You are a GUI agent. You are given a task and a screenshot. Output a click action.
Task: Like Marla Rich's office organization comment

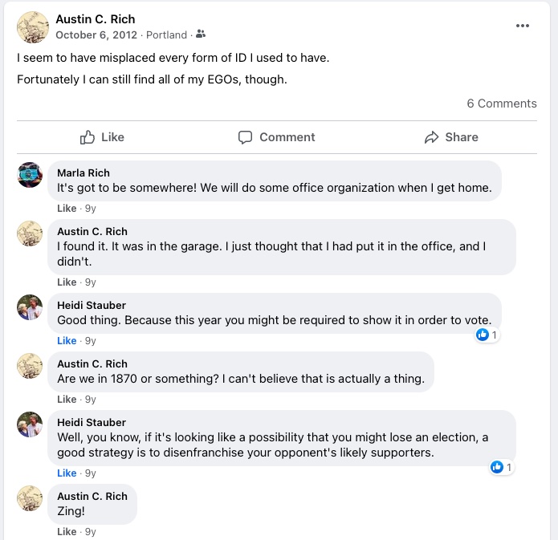67,209
